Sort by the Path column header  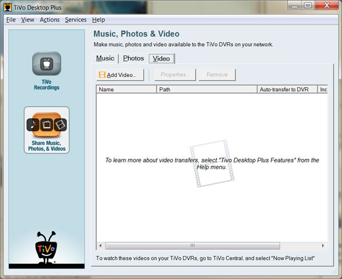[x=206, y=90]
